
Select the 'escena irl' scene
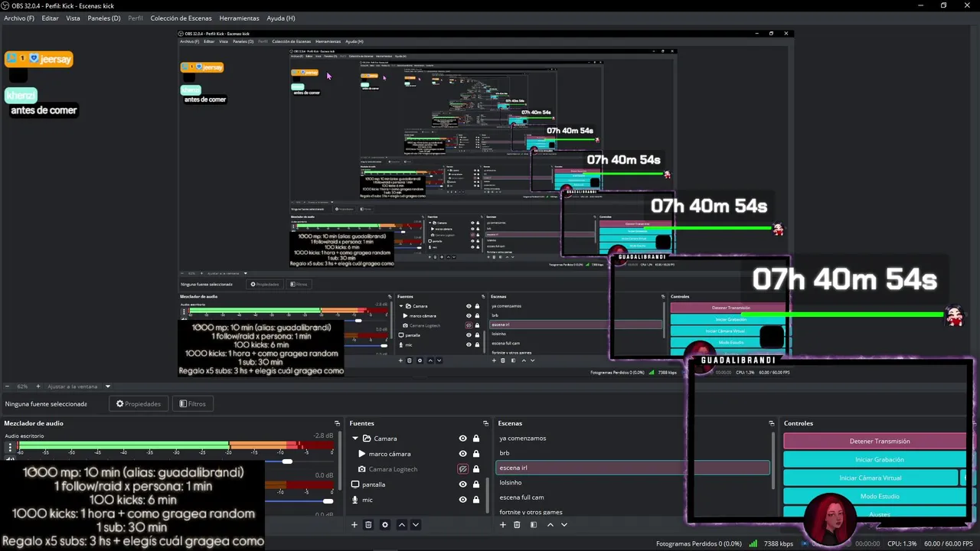coord(634,468)
